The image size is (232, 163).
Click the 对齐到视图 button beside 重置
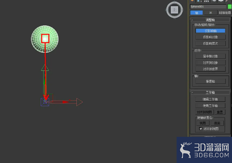(204, 112)
